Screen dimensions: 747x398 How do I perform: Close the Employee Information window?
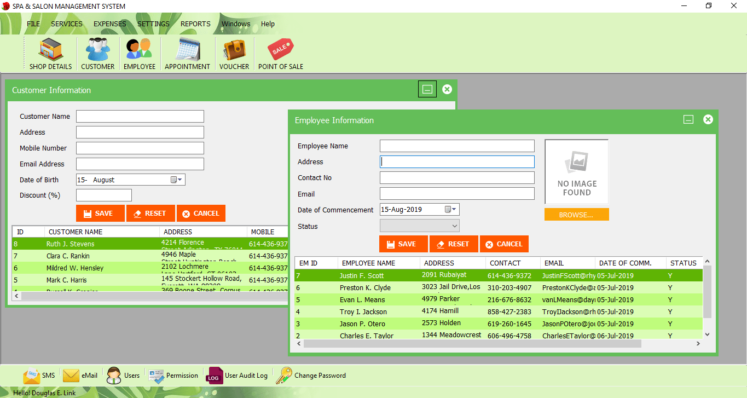[x=708, y=119]
